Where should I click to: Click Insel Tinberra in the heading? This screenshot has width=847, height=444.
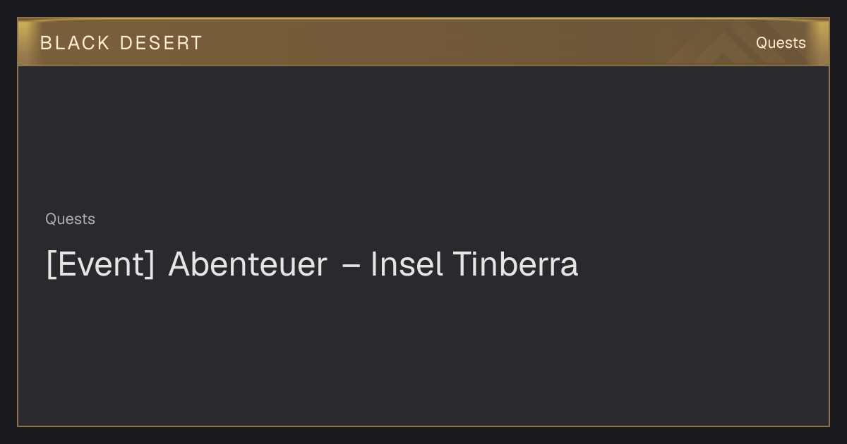474,264
